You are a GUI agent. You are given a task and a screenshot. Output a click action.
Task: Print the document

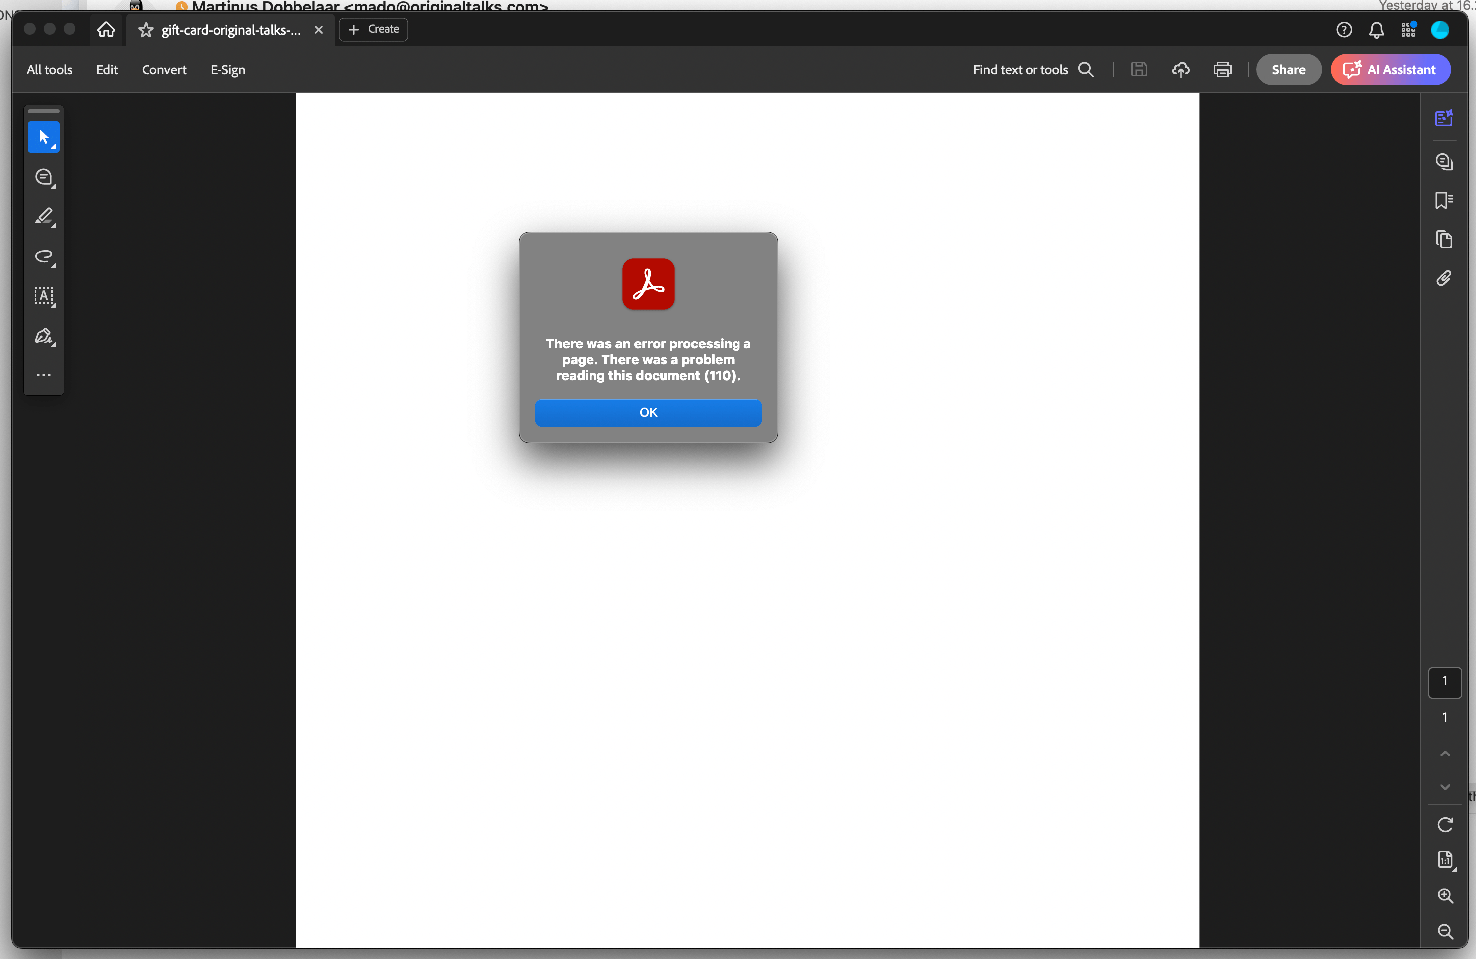(x=1221, y=69)
